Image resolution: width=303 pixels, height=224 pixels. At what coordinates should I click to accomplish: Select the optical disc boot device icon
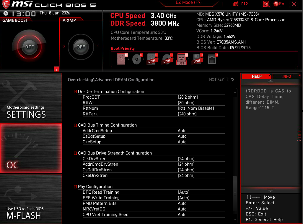pos(137,59)
